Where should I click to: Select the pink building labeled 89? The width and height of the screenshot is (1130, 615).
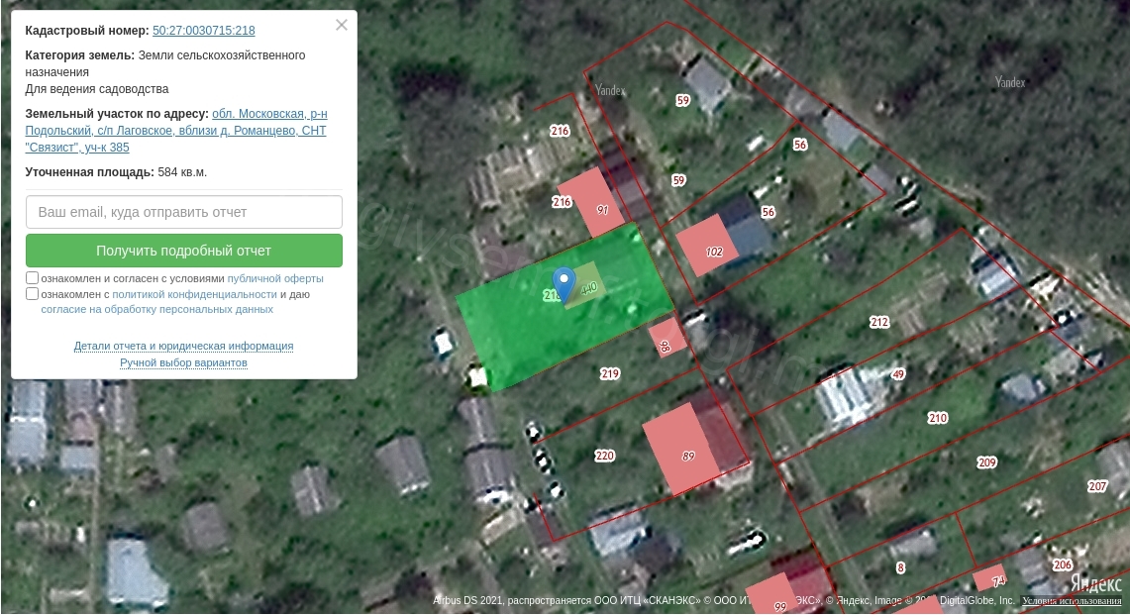click(x=681, y=449)
